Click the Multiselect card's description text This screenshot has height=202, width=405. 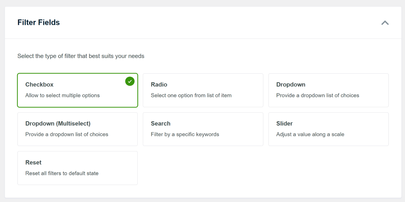(x=67, y=134)
